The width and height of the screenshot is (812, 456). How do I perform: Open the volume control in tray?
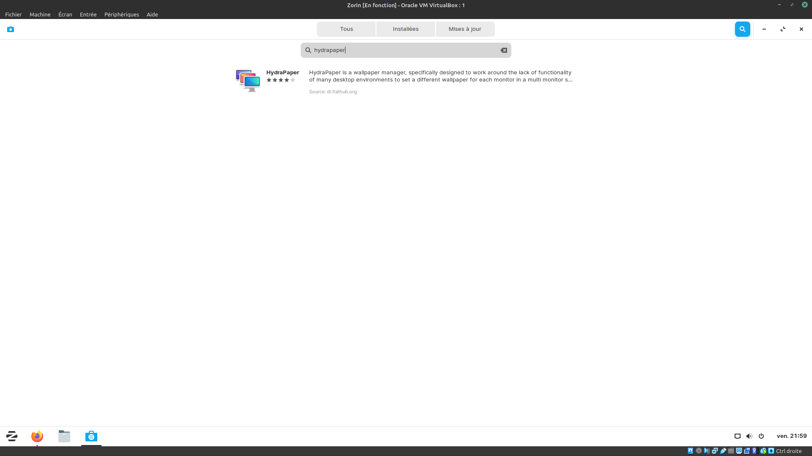click(x=749, y=436)
